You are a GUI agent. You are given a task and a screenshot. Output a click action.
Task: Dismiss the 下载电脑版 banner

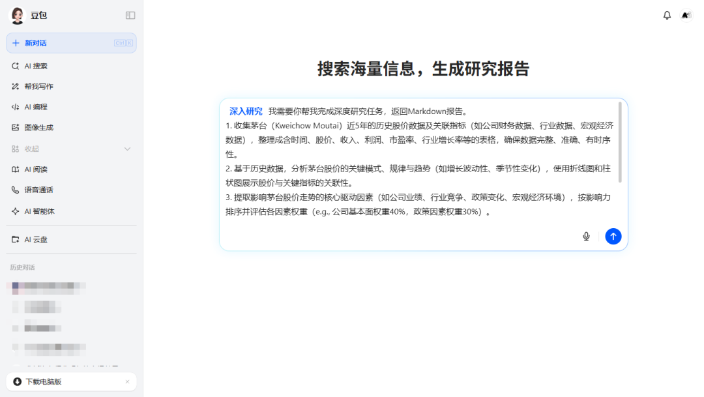pos(128,382)
